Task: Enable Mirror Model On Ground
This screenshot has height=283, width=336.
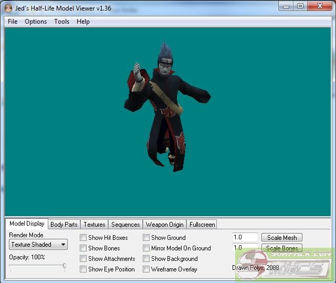Action: tap(146, 248)
